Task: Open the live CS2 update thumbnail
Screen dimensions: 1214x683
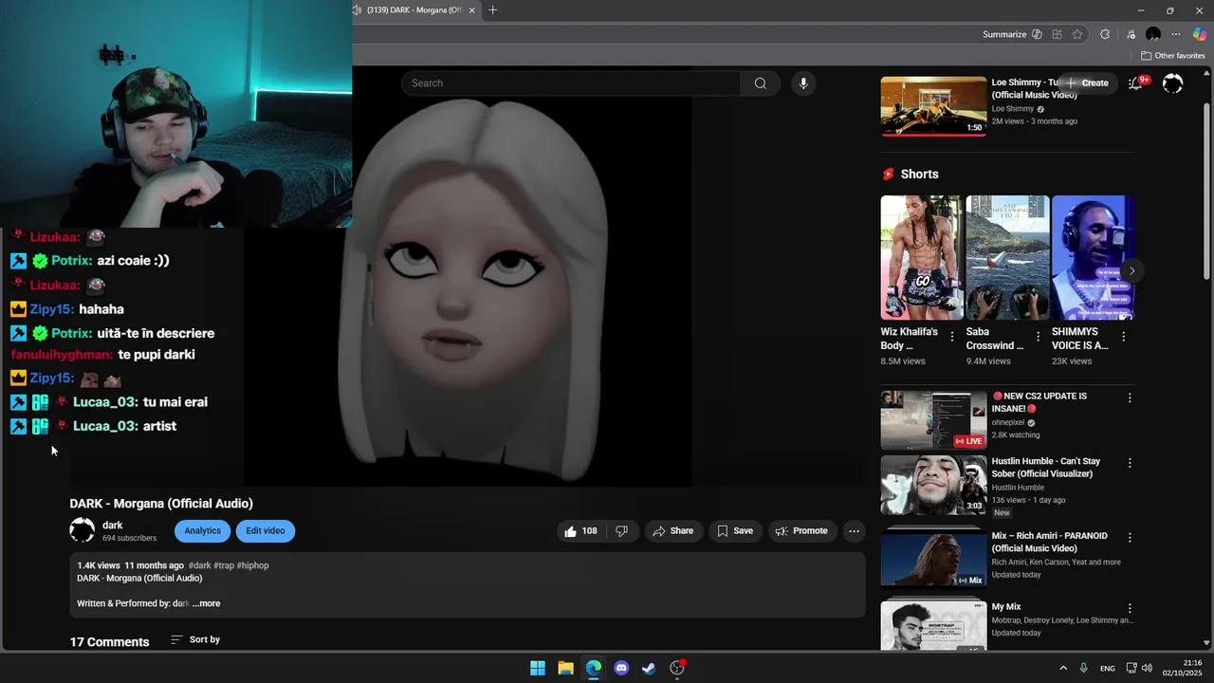Action: pos(933,420)
